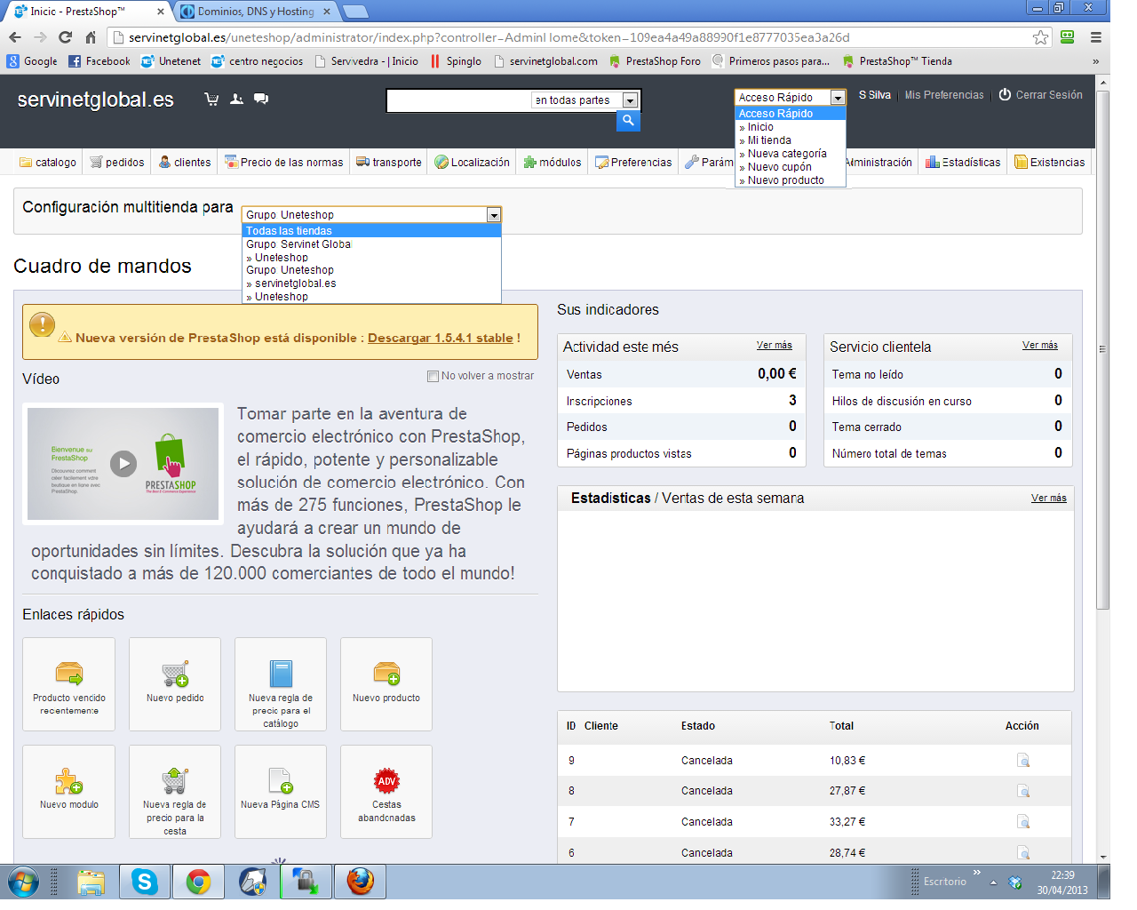The image size is (1137, 910).
Task: View details icon for order ID 8
Action: (x=1023, y=791)
